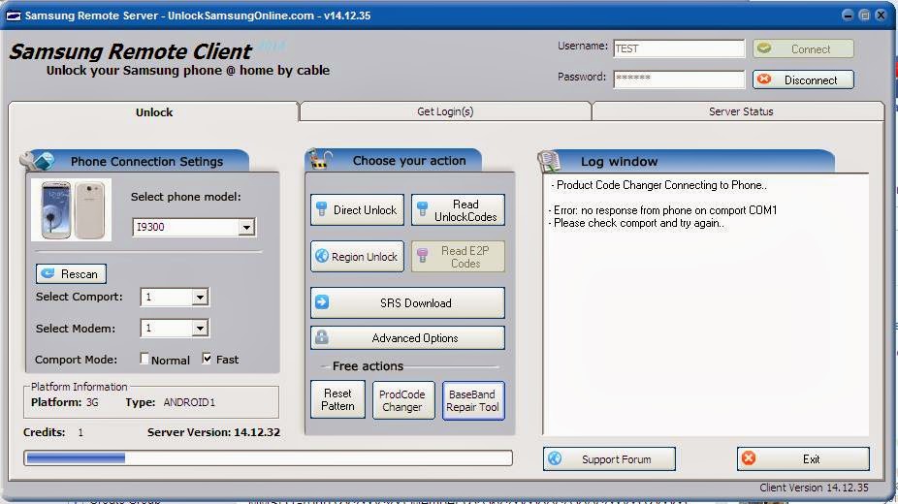Click the Platform 3G text
The width and height of the screenshot is (898, 504).
[x=65, y=402]
